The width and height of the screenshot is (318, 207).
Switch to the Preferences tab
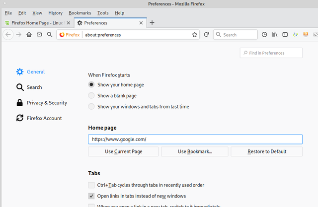(110, 23)
